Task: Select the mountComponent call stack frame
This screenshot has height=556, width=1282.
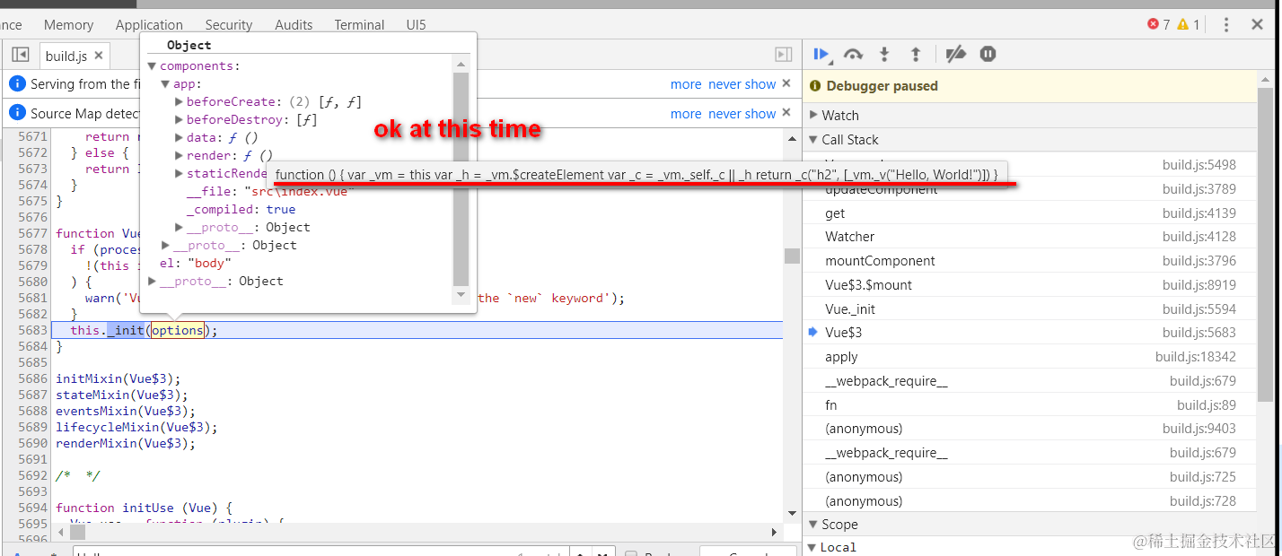Action: tap(1030, 261)
